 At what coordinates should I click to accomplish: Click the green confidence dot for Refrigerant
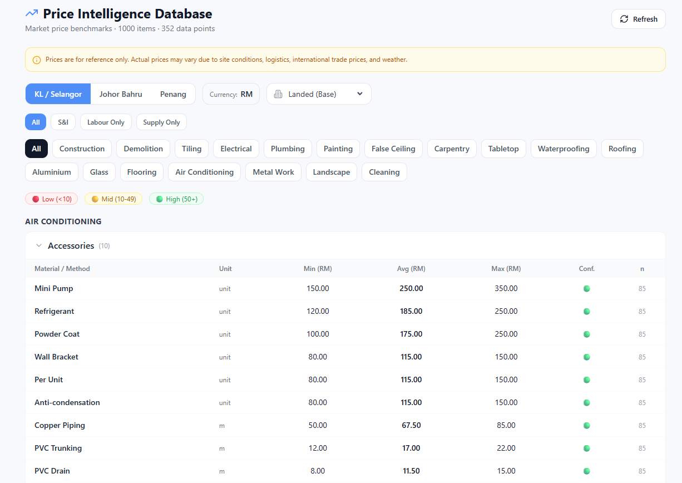click(586, 312)
